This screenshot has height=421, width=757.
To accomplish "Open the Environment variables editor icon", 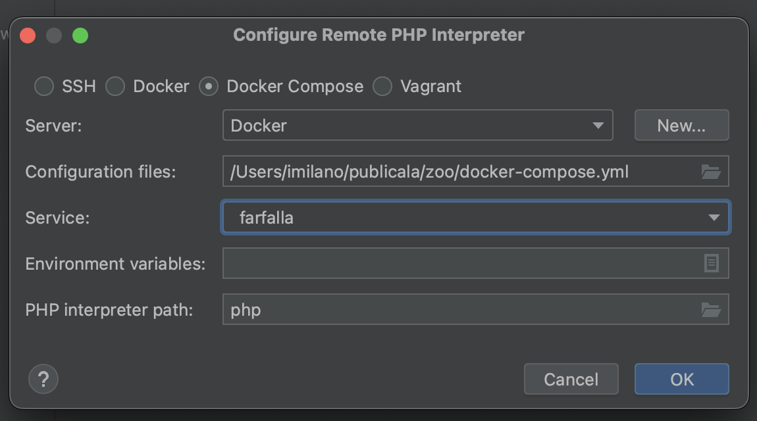I will point(713,263).
